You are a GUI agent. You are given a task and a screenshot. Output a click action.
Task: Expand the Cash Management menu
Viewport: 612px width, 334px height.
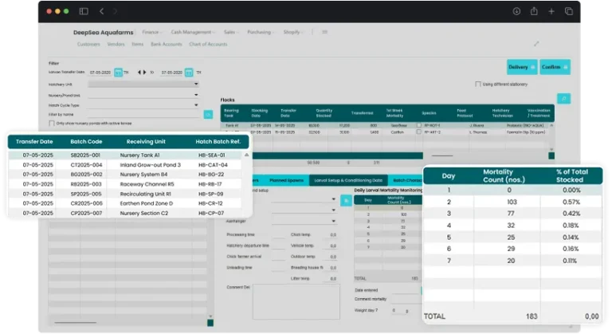(x=193, y=32)
